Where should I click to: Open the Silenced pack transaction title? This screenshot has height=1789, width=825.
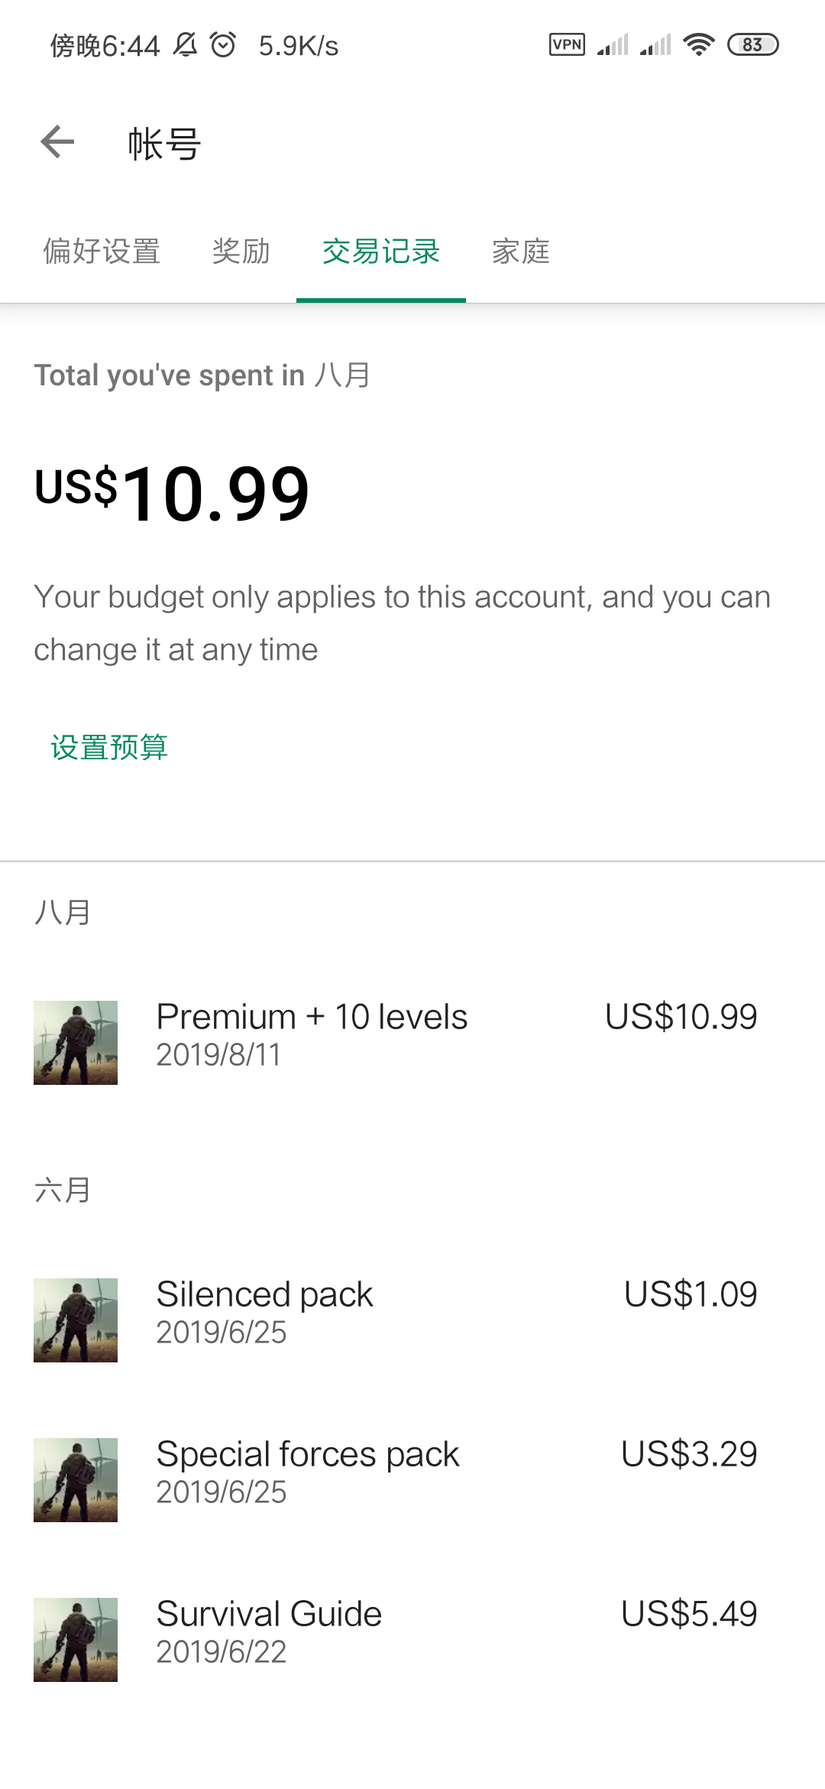point(264,1295)
